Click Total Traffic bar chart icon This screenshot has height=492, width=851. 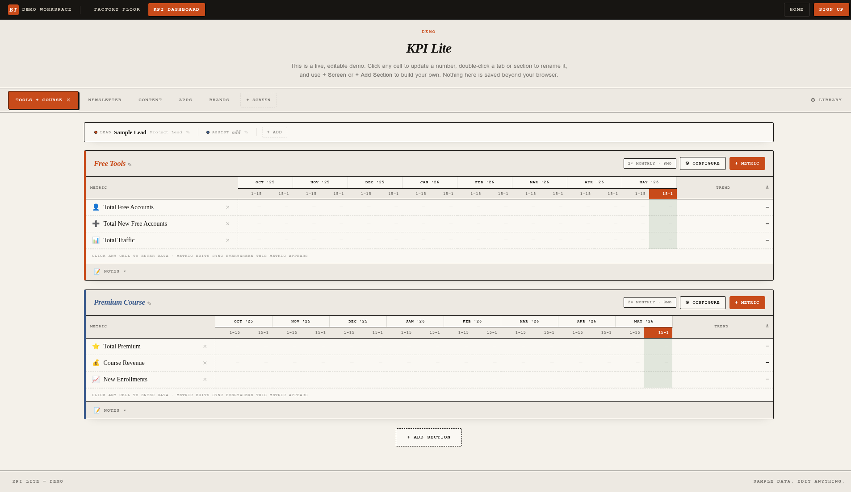pos(96,240)
